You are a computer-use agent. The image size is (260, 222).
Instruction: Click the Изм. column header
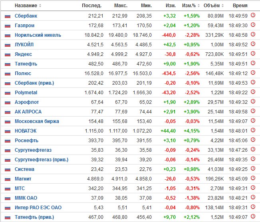pyautogui.click(x=171, y=6)
